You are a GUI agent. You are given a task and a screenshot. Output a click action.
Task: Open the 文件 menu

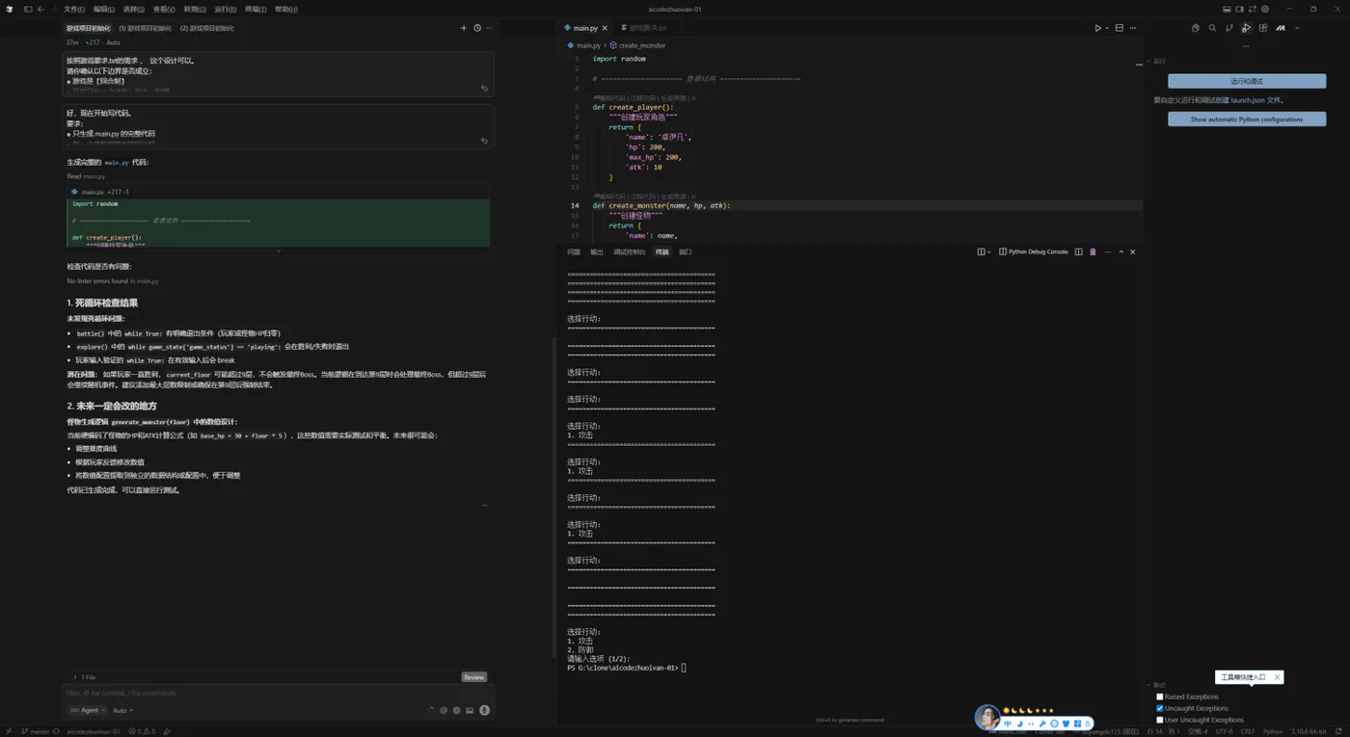coord(73,9)
